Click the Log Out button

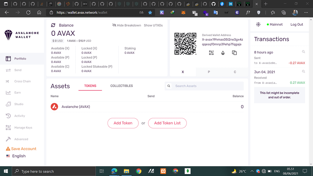point(296,24)
